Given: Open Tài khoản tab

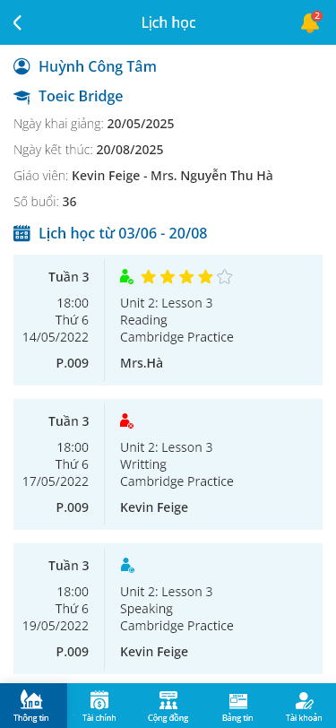Looking at the screenshot, I should (304, 706).
